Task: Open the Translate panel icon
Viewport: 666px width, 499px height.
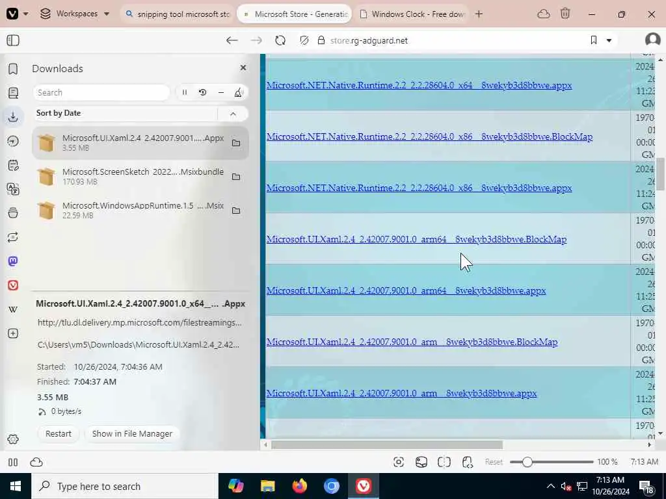Action: pyautogui.click(x=13, y=189)
